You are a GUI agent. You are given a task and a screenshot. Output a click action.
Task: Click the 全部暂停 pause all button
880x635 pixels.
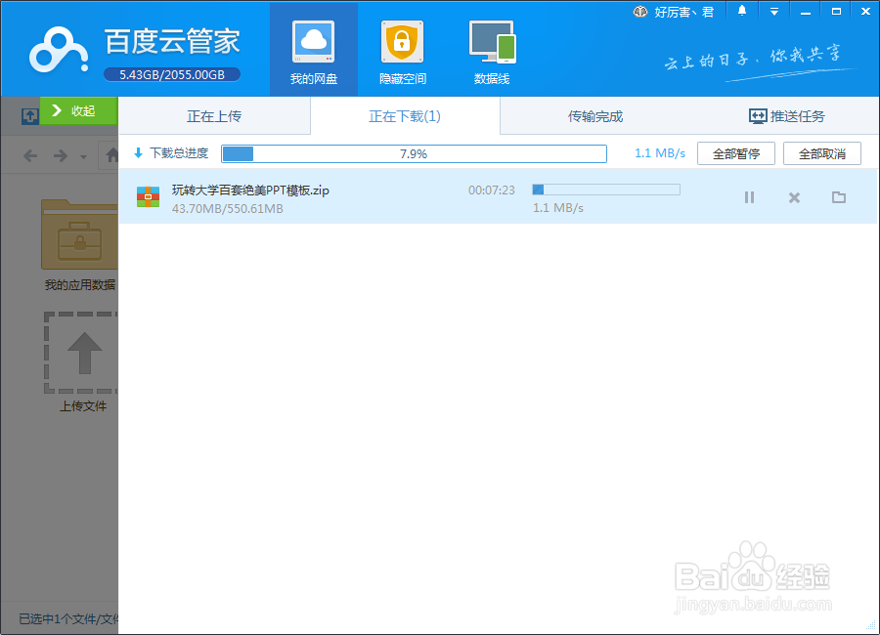735,153
